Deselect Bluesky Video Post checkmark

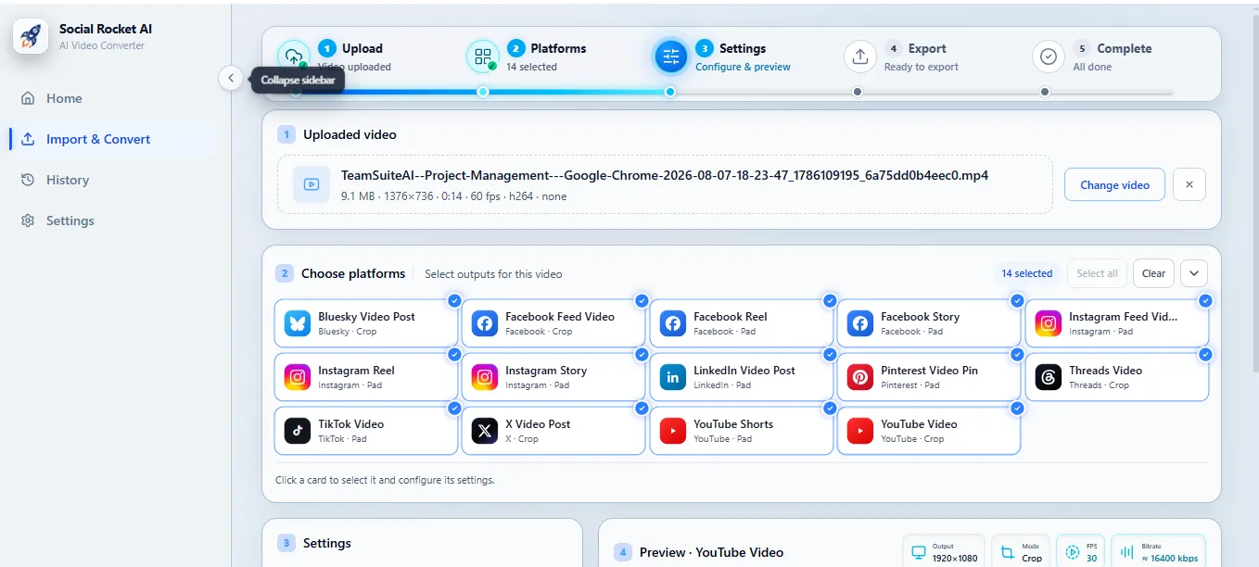pos(454,300)
